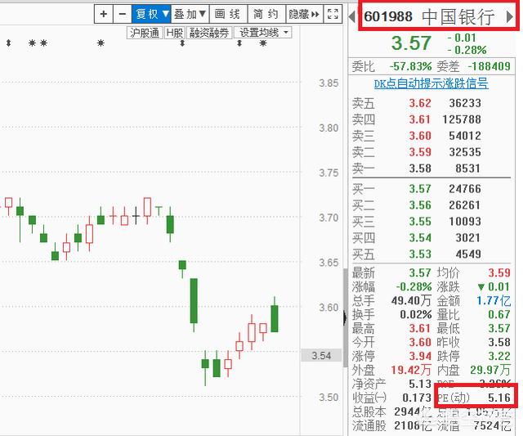The height and width of the screenshot is (436, 523).
Task: Select 卖三 price 3.60
Action: coord(420,136)
